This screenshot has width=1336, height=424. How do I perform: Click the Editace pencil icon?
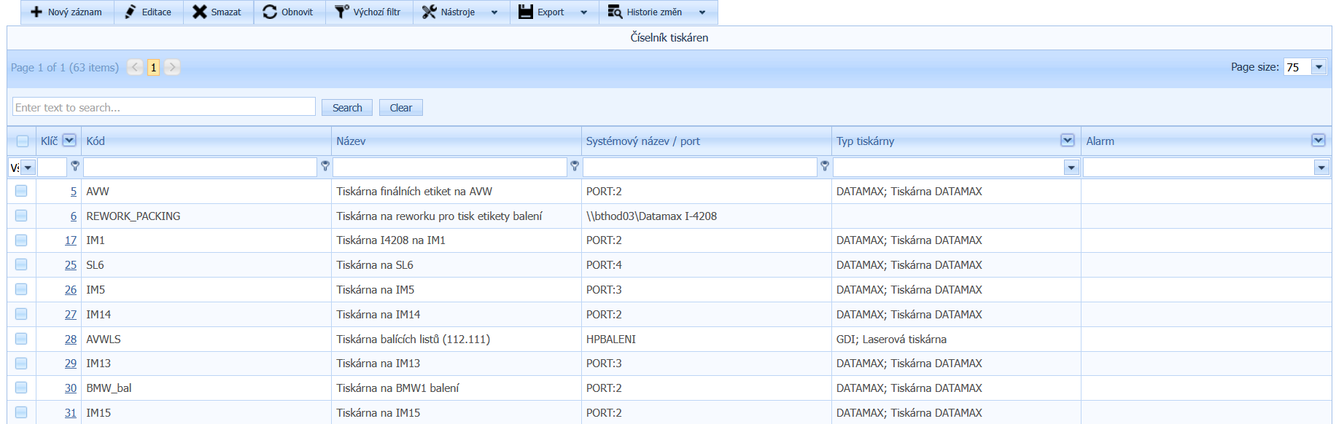click(x=131, y=12)
